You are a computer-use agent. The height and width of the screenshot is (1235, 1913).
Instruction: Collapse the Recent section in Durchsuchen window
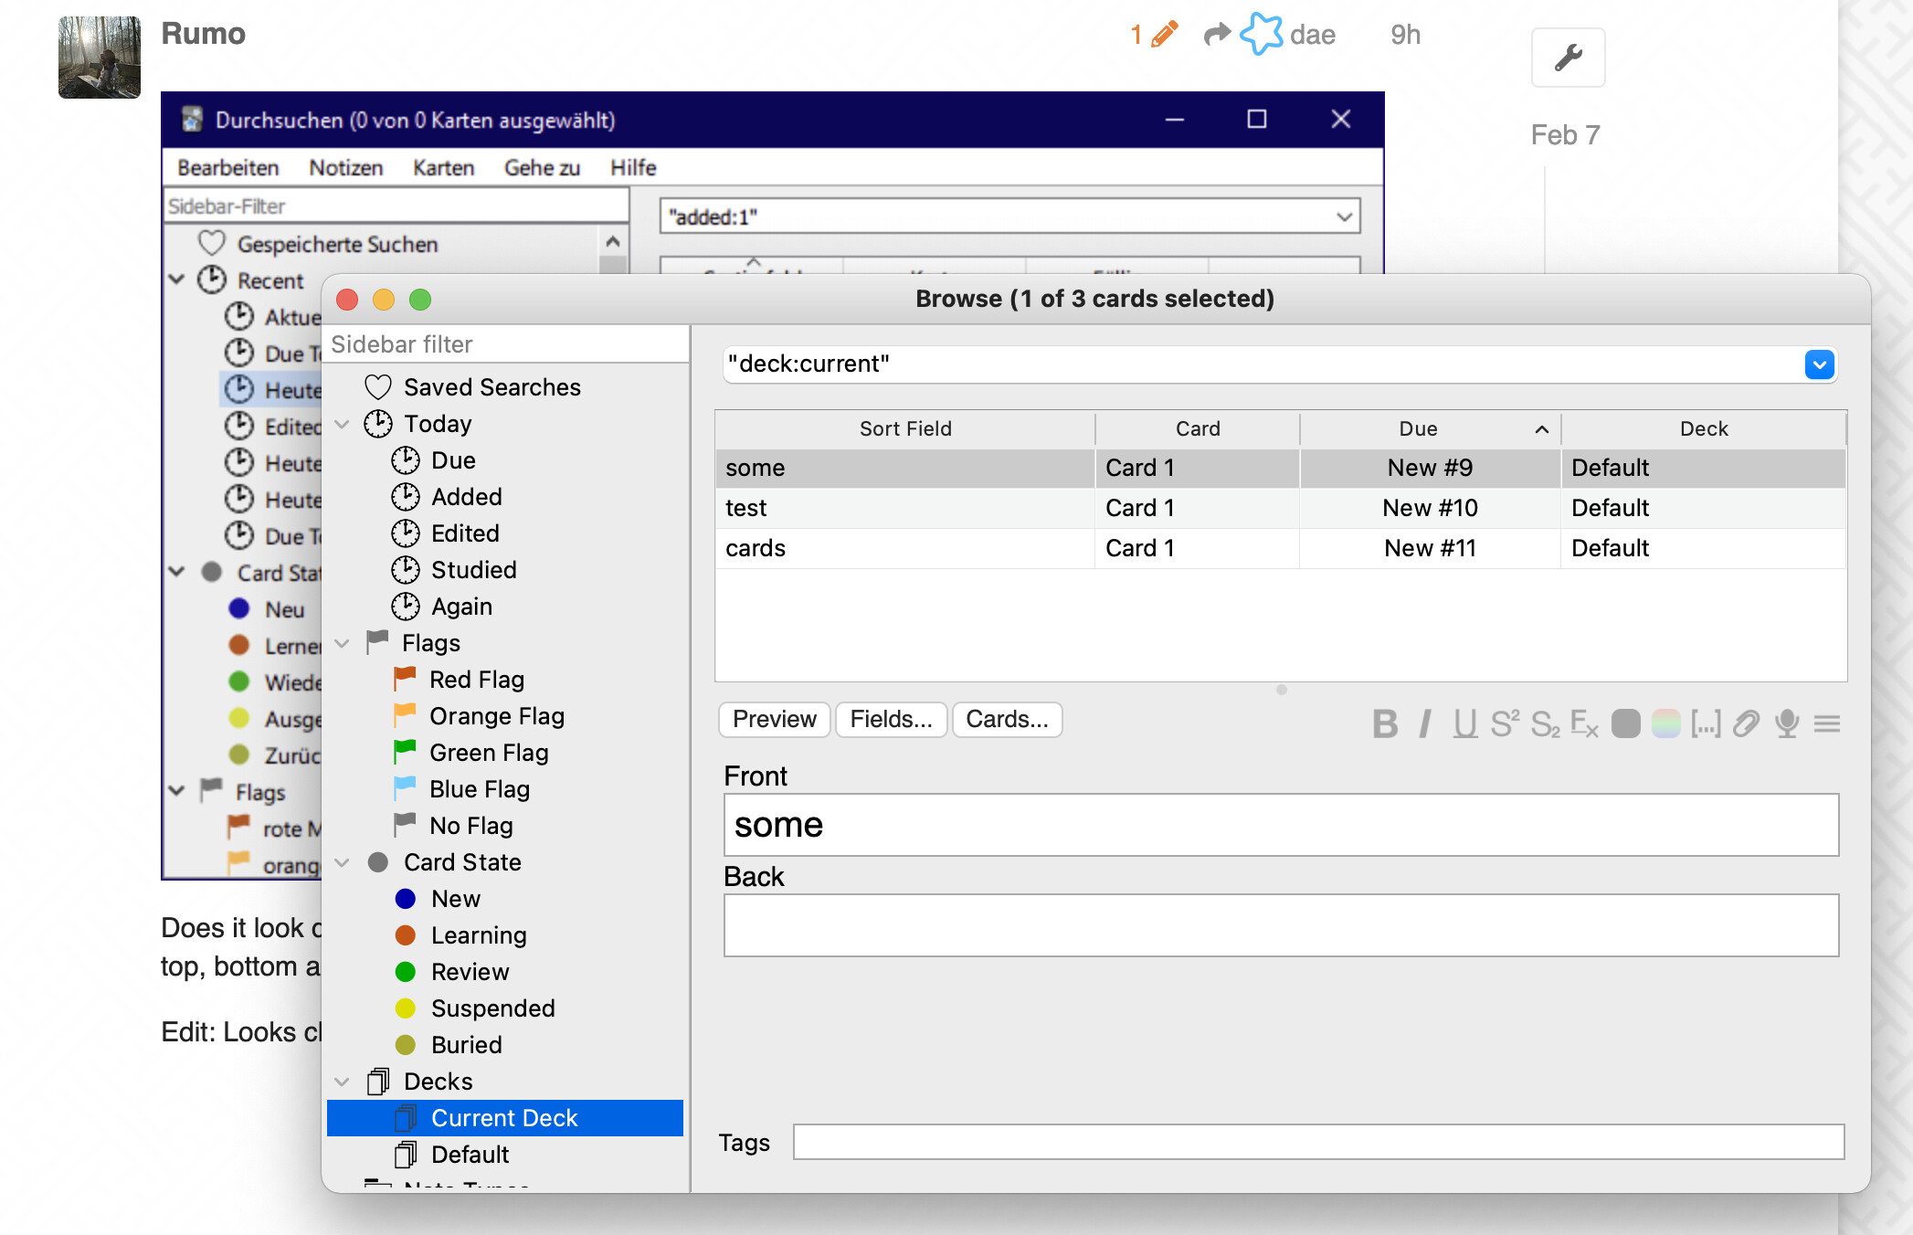tap(177, 280)
